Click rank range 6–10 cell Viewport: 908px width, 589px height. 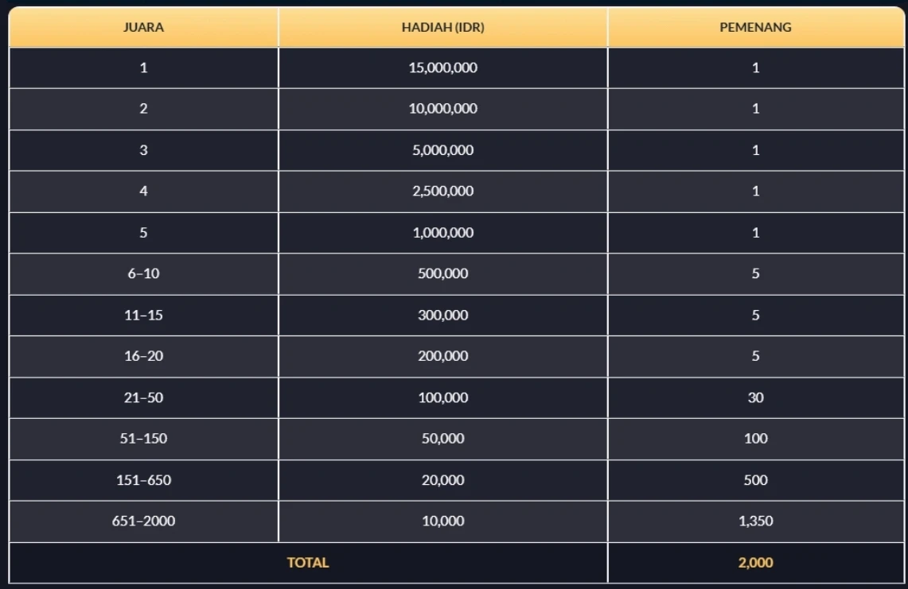(143, 274)
